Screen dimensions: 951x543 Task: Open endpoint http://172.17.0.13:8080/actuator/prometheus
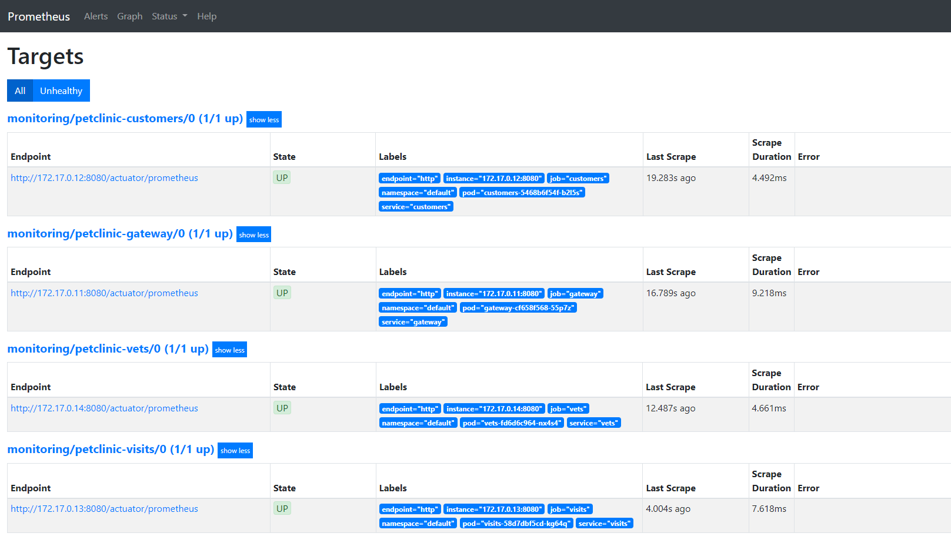[104, 509]
